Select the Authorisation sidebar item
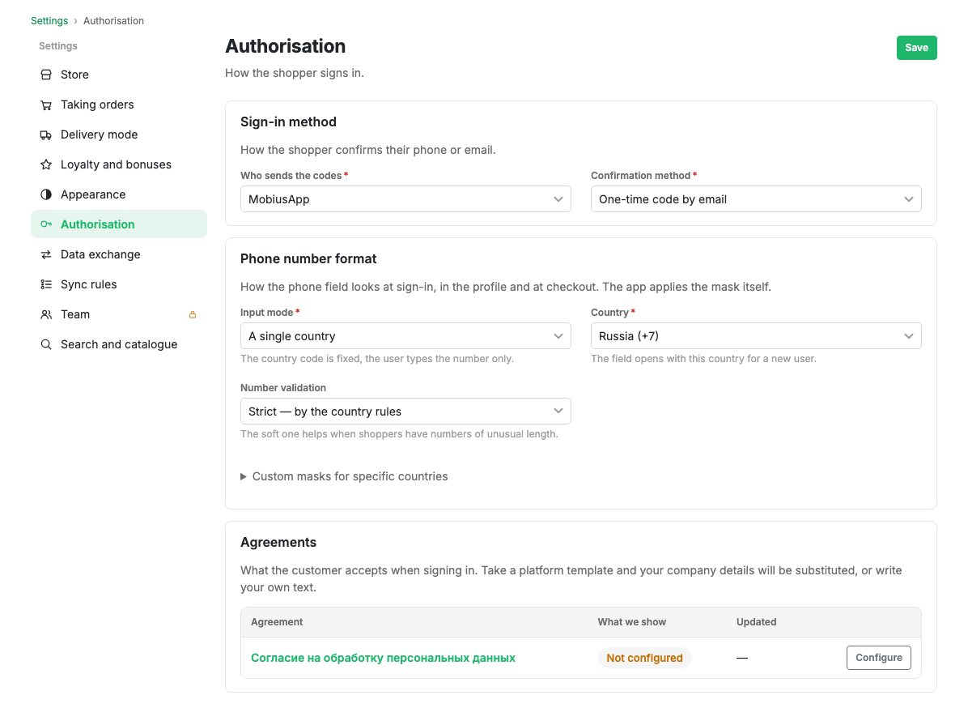Viewport: 968px width, 708px height. pos(119,224)
